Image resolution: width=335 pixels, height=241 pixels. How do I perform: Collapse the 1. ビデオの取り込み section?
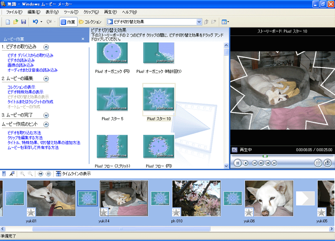click(46, 47)
